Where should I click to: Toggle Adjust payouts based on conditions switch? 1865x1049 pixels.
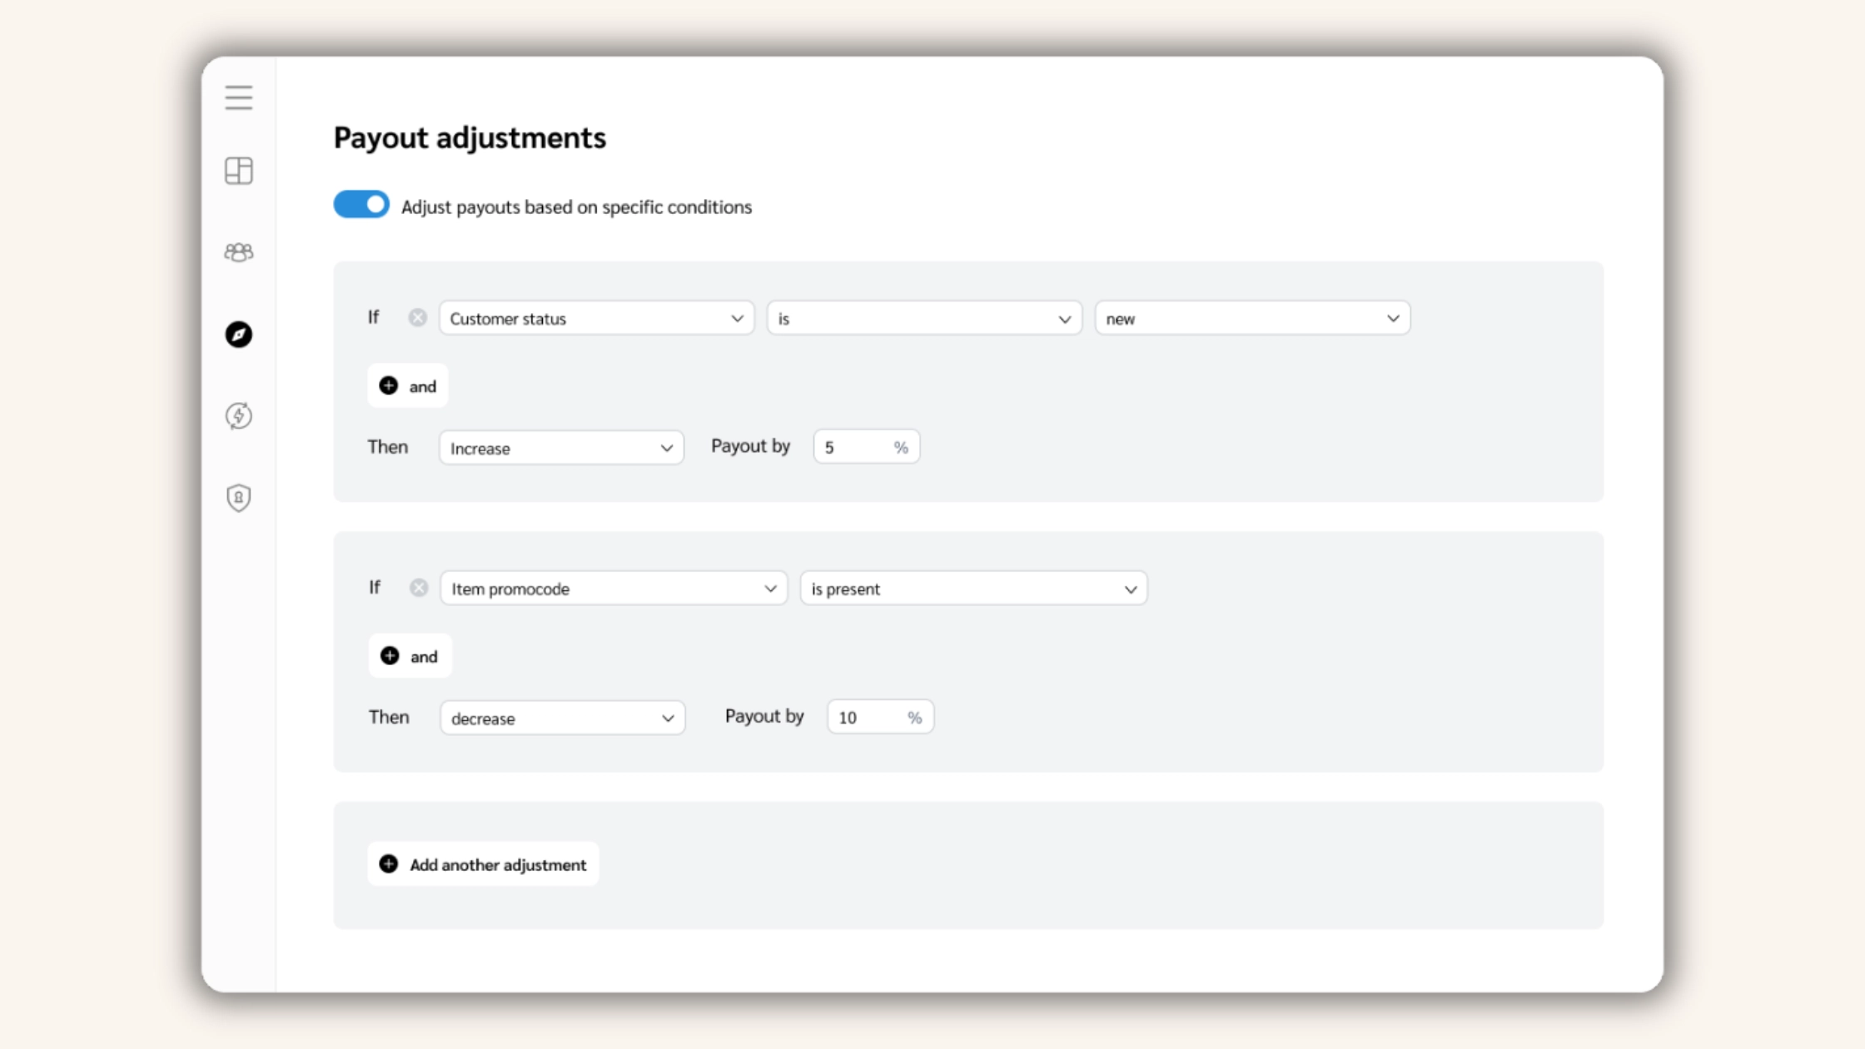click(x=361, y=205)
